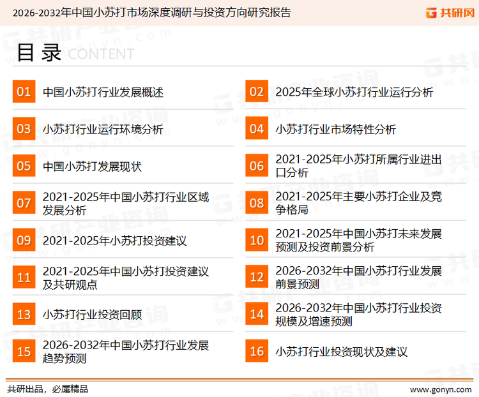The image size is (479, 397).
Task: Open chapter 小苏打行业投资现状及建议
Action: pyautogui.click(x=342, y=352)
